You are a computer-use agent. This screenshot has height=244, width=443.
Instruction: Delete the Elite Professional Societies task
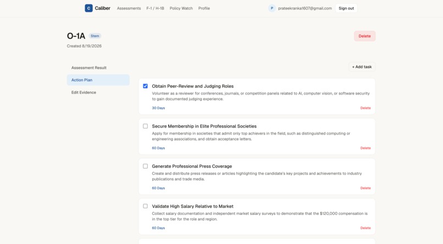tap(366, 148)
